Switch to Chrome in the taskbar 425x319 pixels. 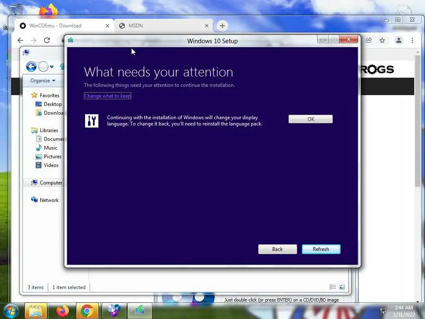(87, 311)
